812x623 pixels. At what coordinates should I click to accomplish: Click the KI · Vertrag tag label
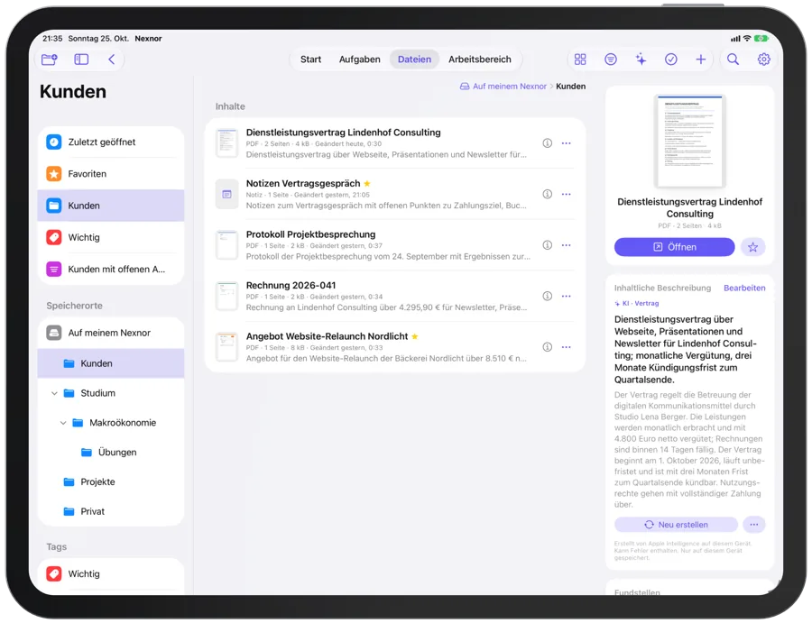click(636, 303)
